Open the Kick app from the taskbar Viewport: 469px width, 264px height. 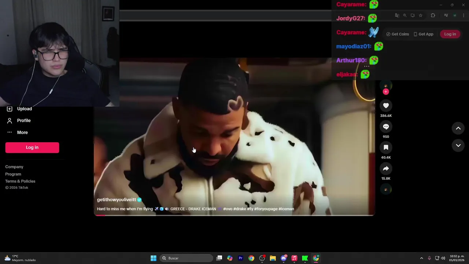coord(305,258)
